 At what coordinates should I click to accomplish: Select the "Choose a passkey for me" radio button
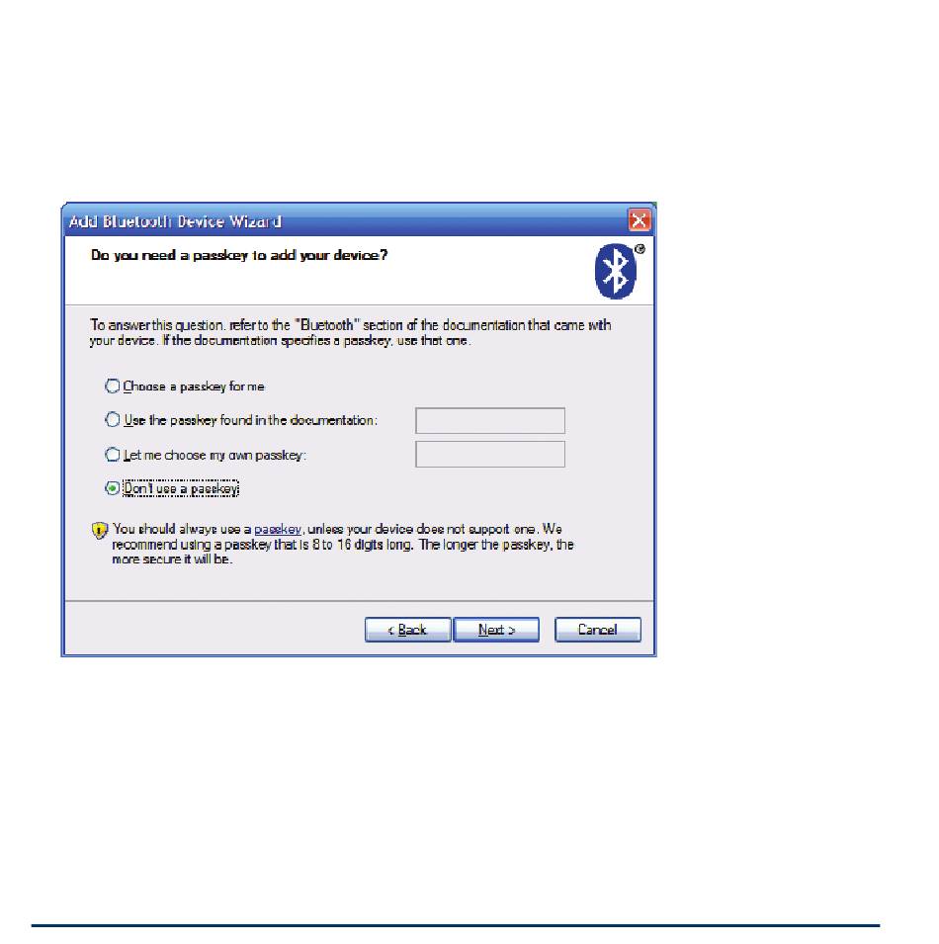point(113,386)
